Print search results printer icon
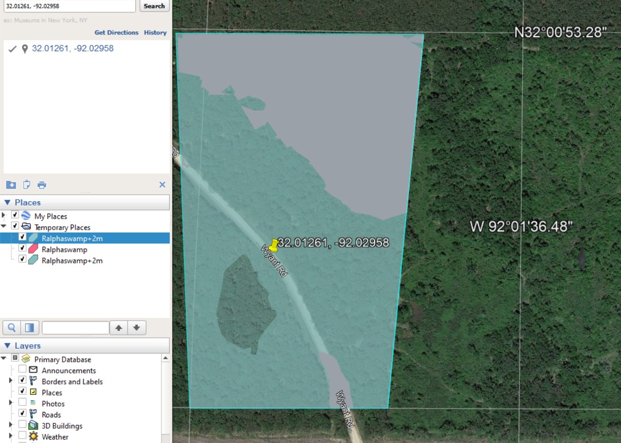Image resolution: width=621 pixels, height=443 pixels. click(x=42, y=185)
